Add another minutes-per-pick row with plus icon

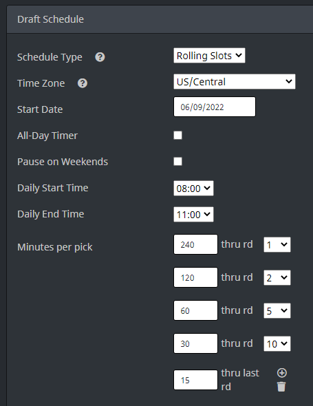coord(281,373)
